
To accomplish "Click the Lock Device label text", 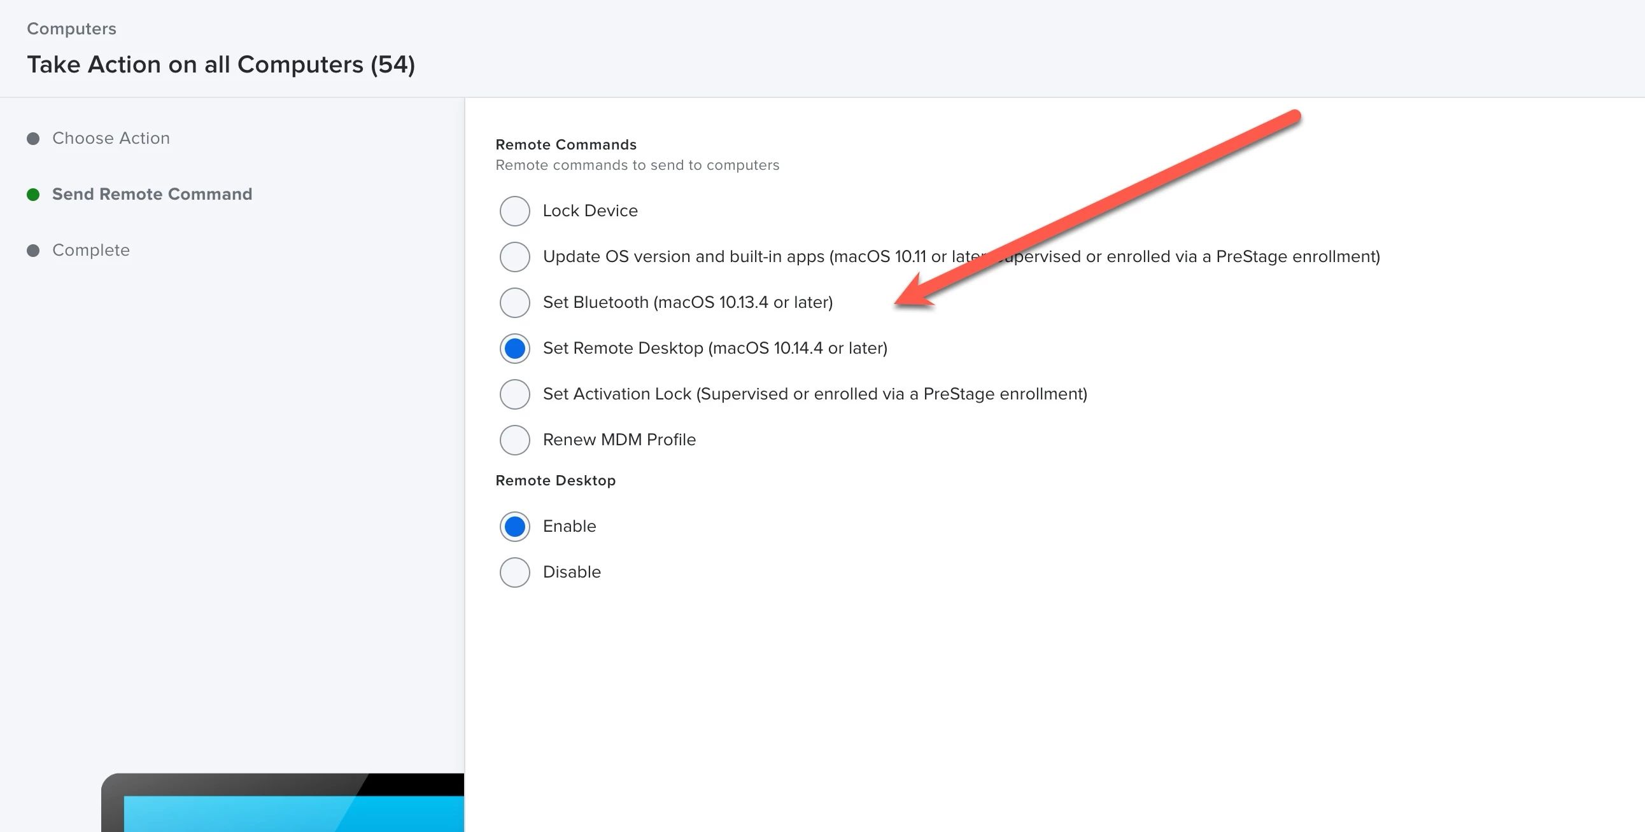I will pyautogui.click(x=590, y=211).
